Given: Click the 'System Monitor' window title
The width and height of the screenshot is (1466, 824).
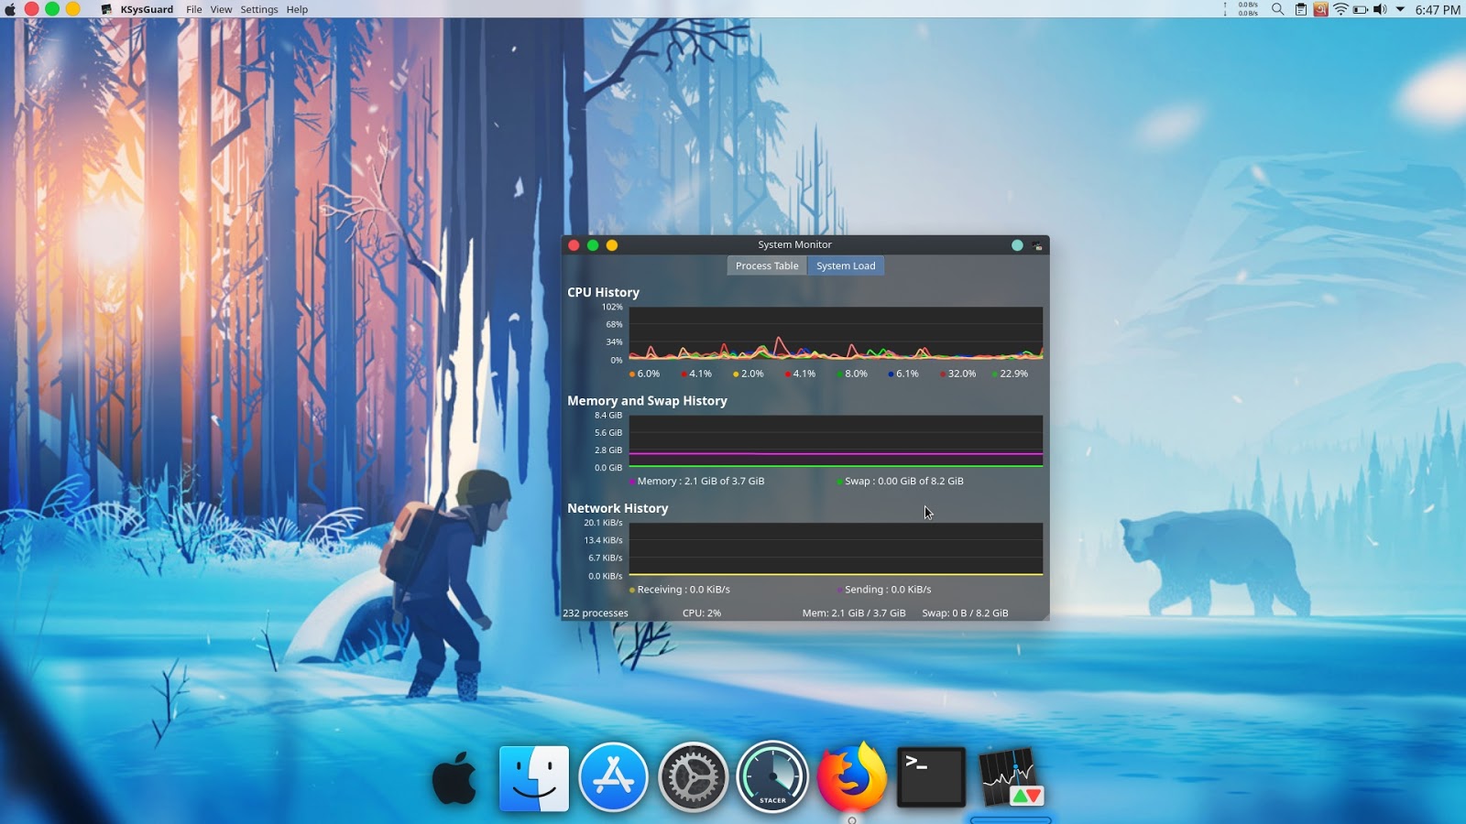Looking at the screenshot, I should point(794,244).
